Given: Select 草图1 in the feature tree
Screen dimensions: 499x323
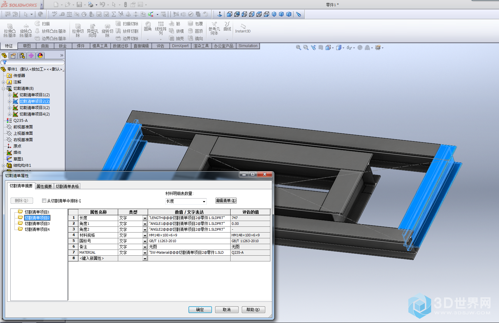Looking at the screenshot, I should click(18, 159).
